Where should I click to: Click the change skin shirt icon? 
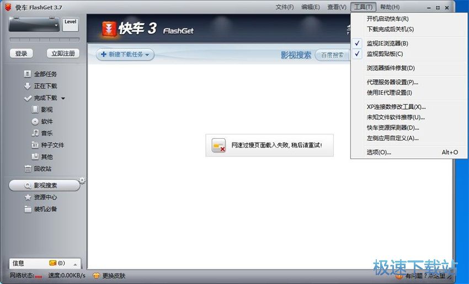click(96, 275)
